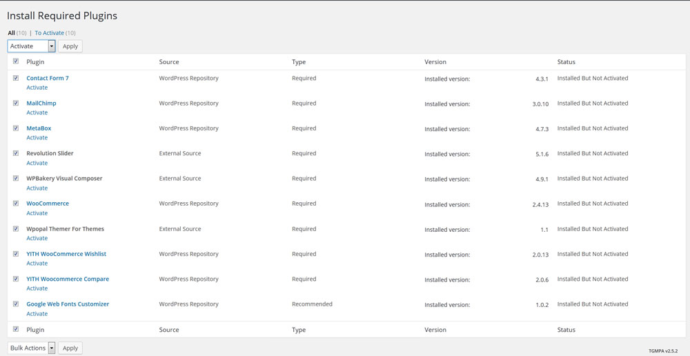Image resolution: width=690 pixels, height=356 pixels.
Task: Switch to the To Activate filter
Action: tap(50, 32)
